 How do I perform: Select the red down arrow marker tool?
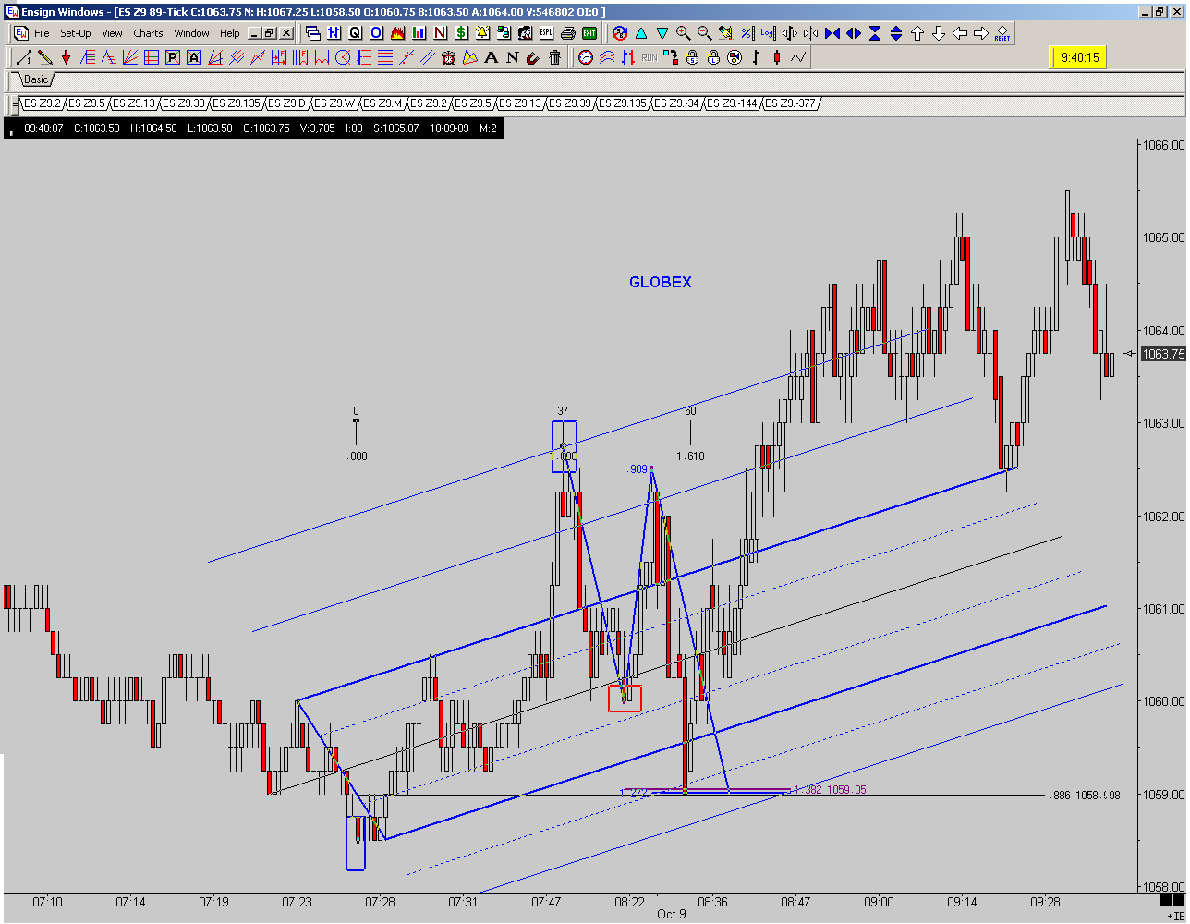67,57
